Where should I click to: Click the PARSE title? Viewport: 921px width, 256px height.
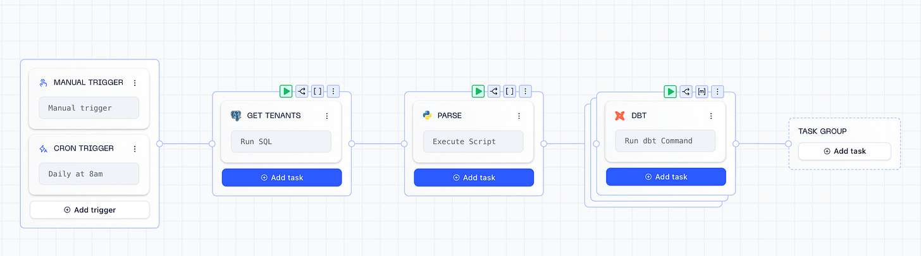[x=450, y=116]
